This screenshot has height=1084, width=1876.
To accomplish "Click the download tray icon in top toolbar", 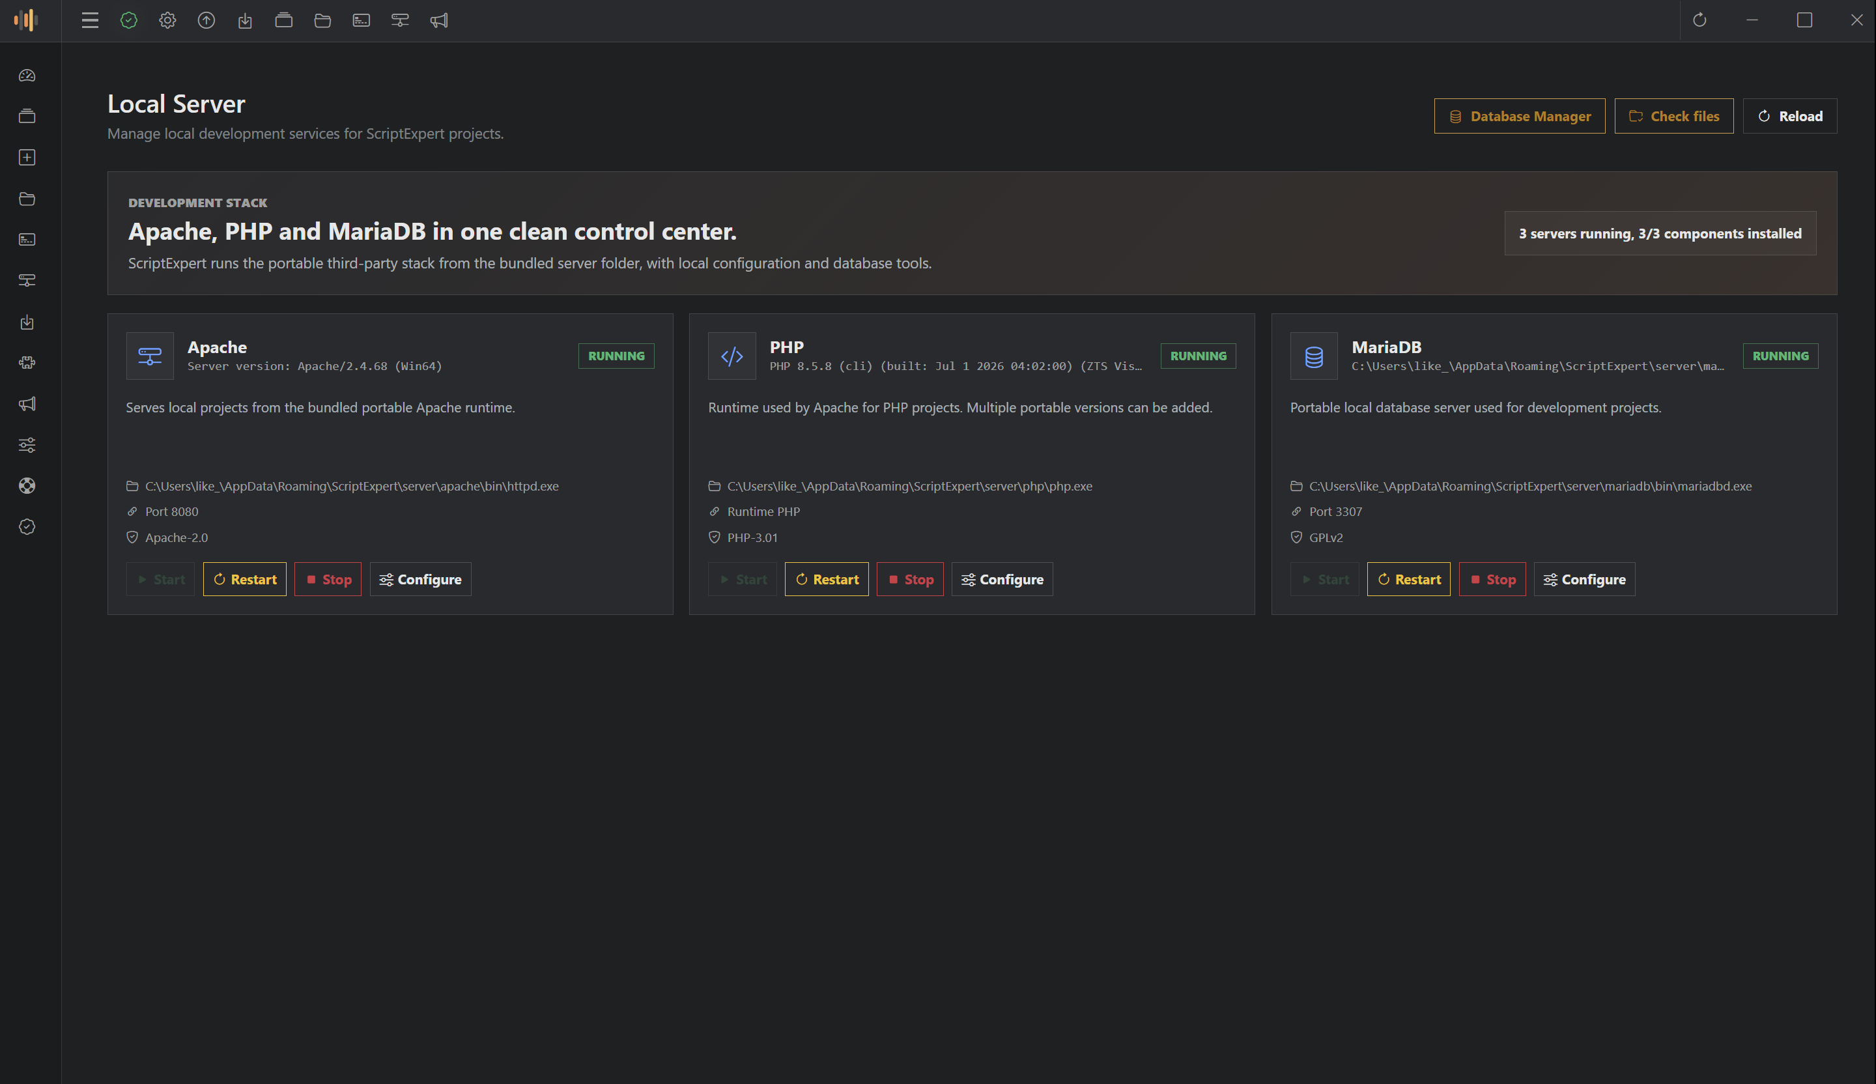I will pyautogui.click(x=245, y=20).
